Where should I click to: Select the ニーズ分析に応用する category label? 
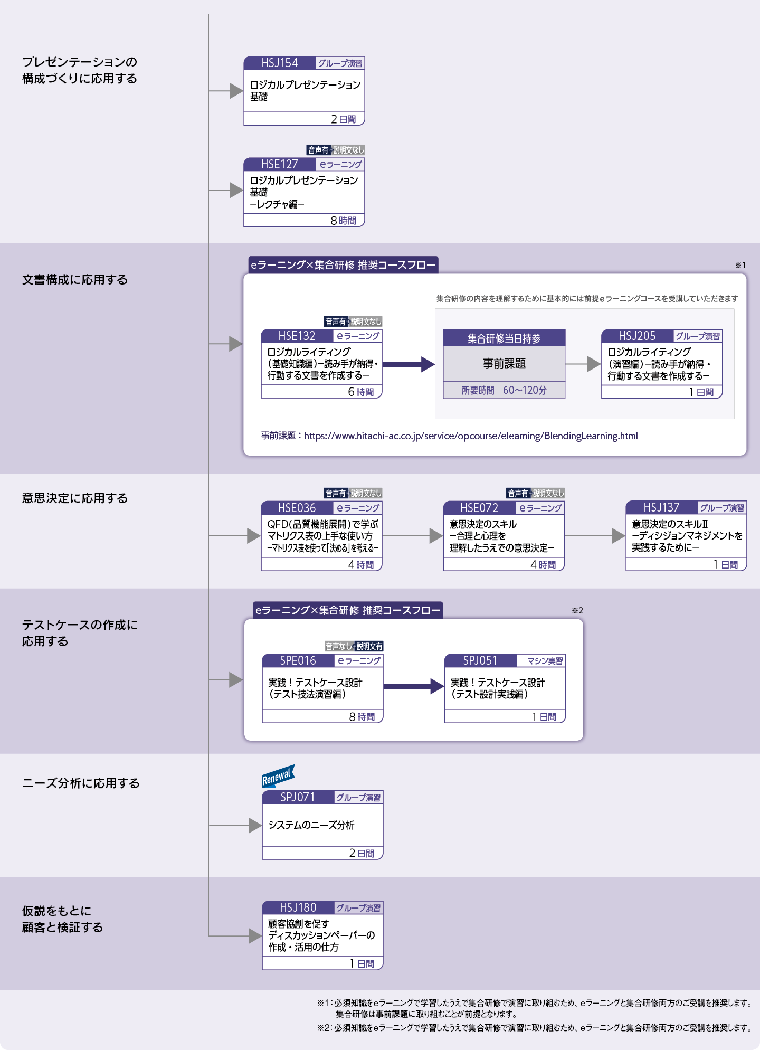[x=81, y=783]
